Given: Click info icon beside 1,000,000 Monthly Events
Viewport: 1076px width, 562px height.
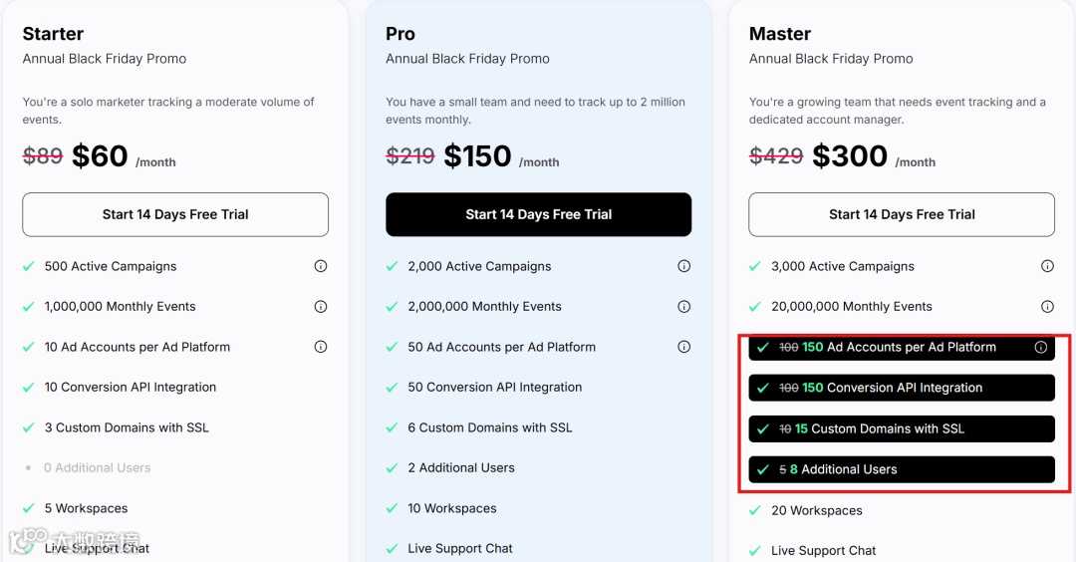Looking at the screenshot, I should [321, 307].
